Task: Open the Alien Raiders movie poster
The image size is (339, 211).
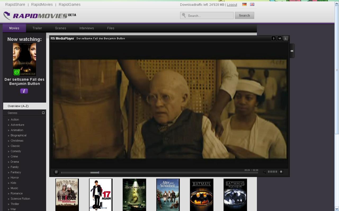Action: (x=134, y=195)
